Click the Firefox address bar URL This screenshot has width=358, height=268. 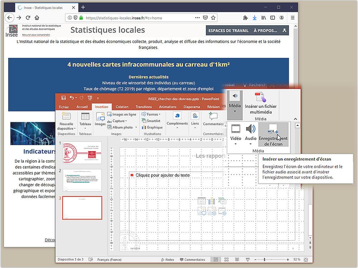(124, 18)
